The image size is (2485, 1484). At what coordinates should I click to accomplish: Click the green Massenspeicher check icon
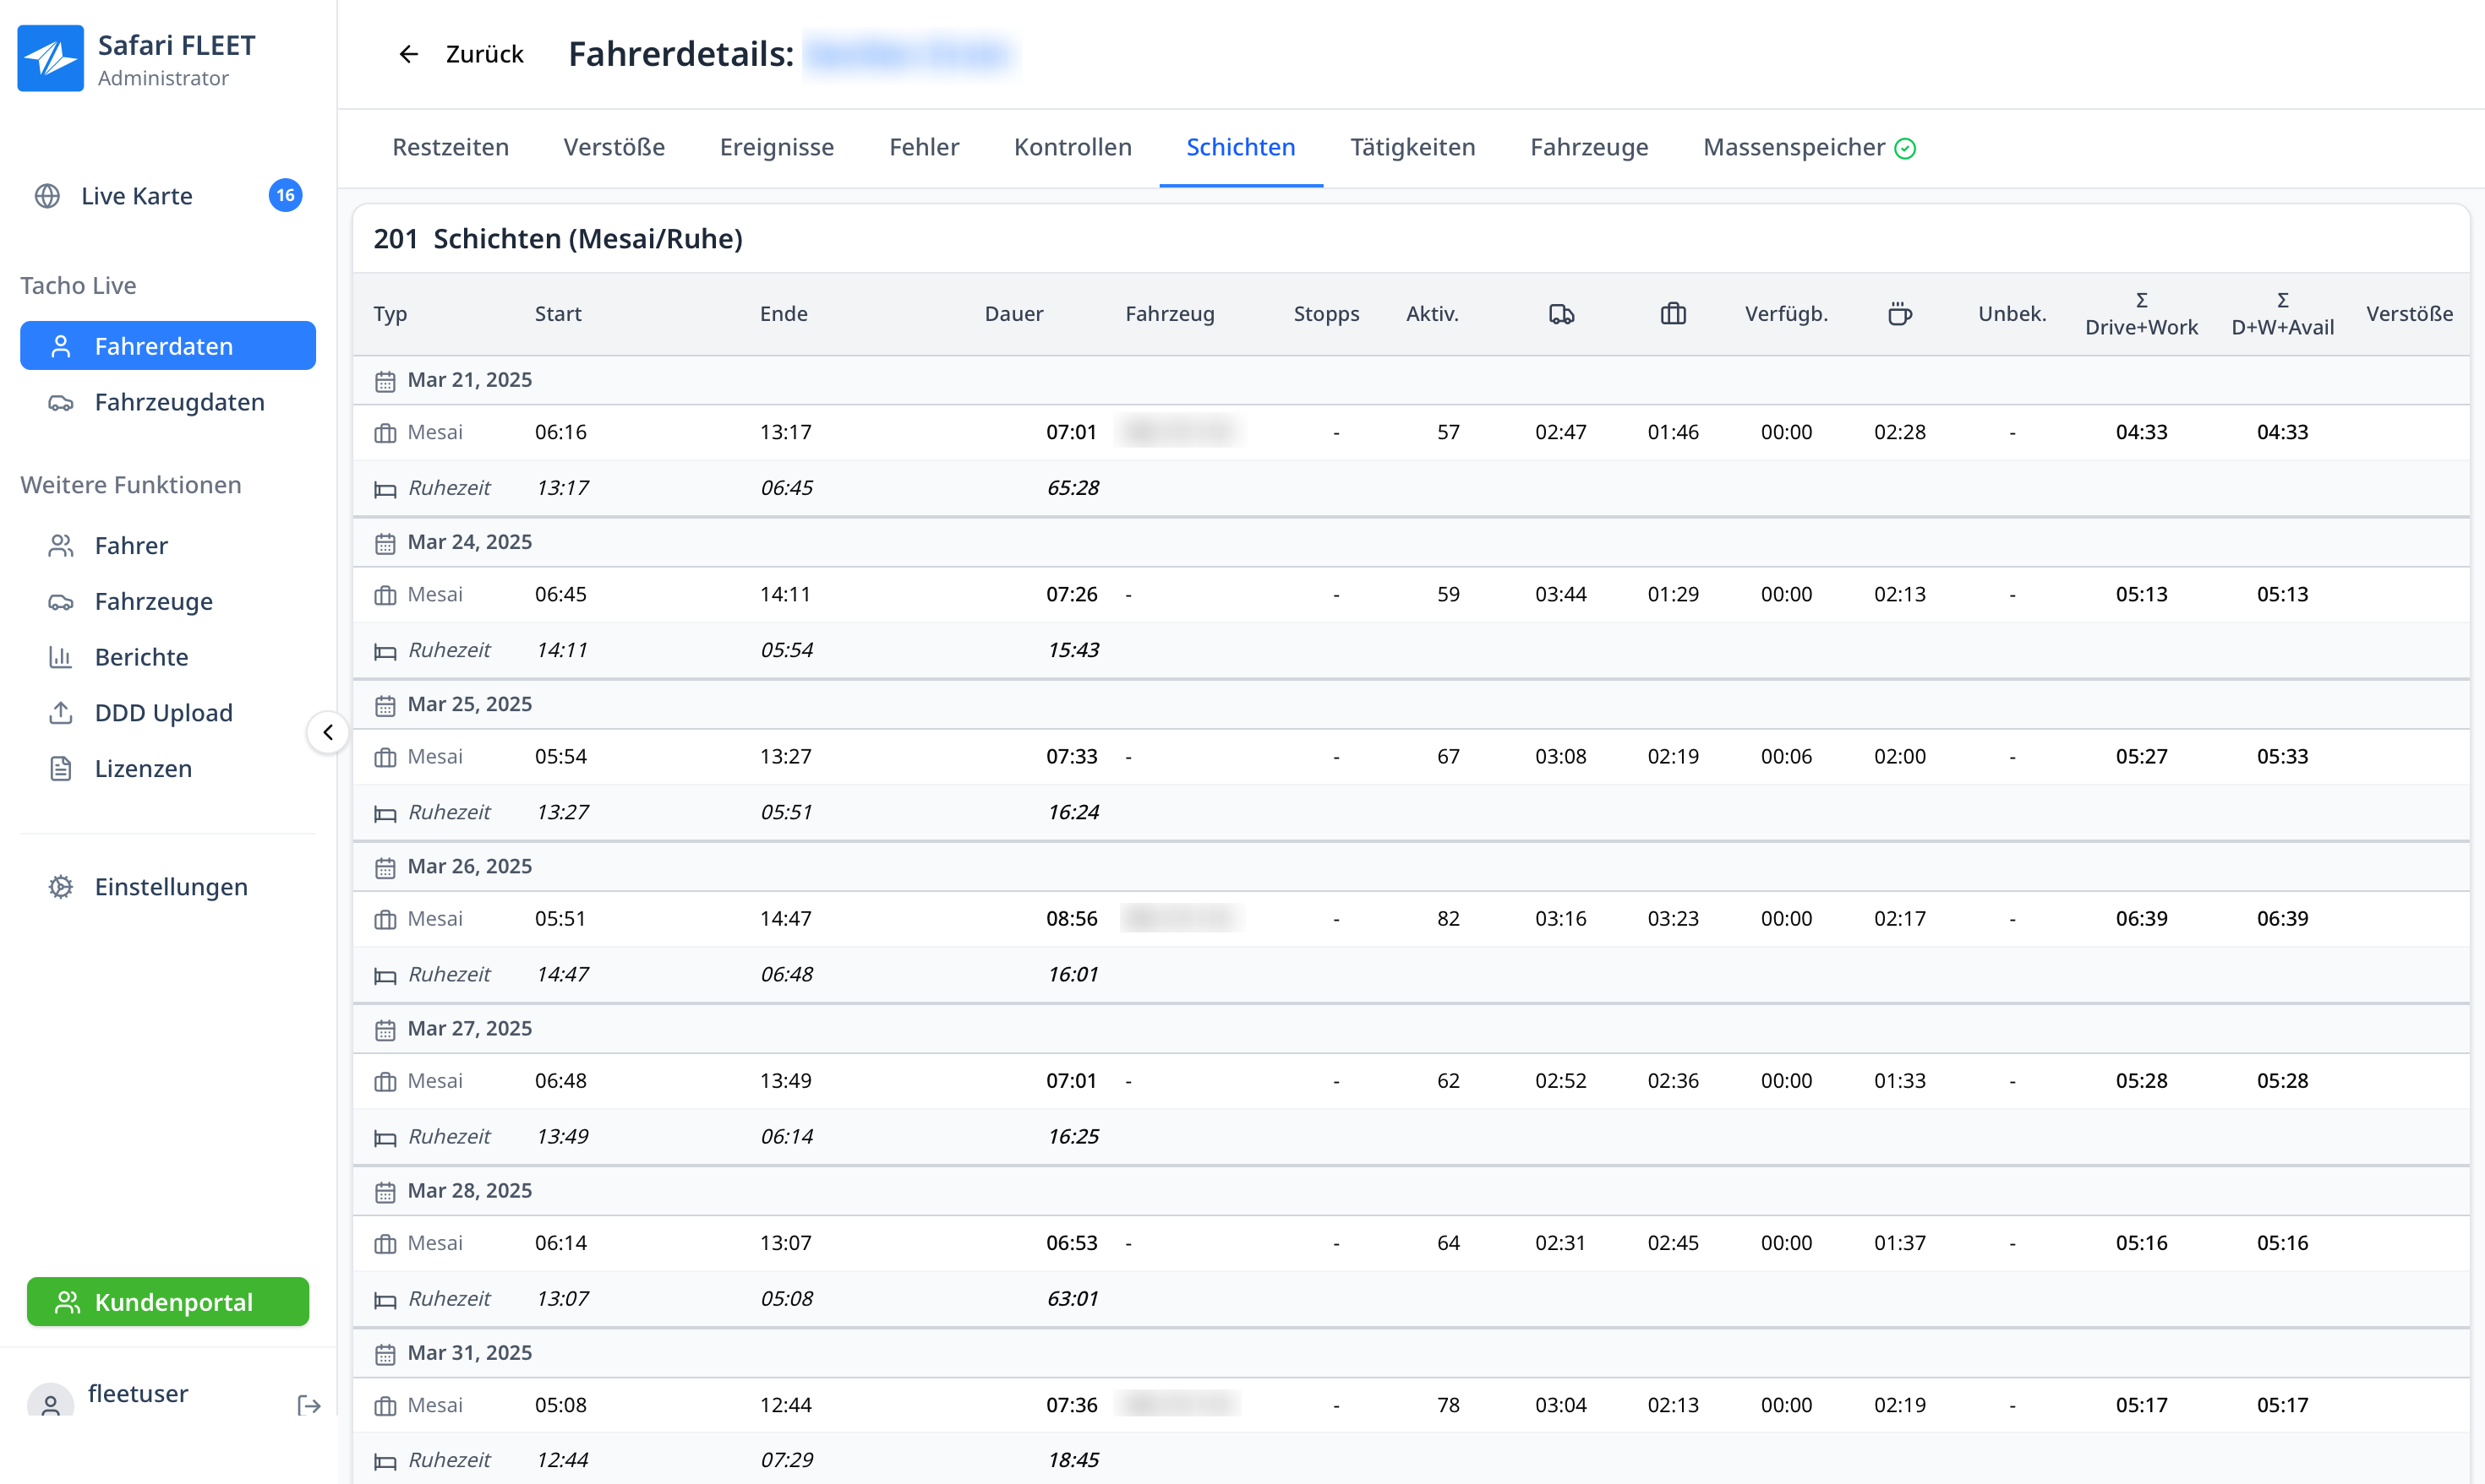pos(1906,149)
